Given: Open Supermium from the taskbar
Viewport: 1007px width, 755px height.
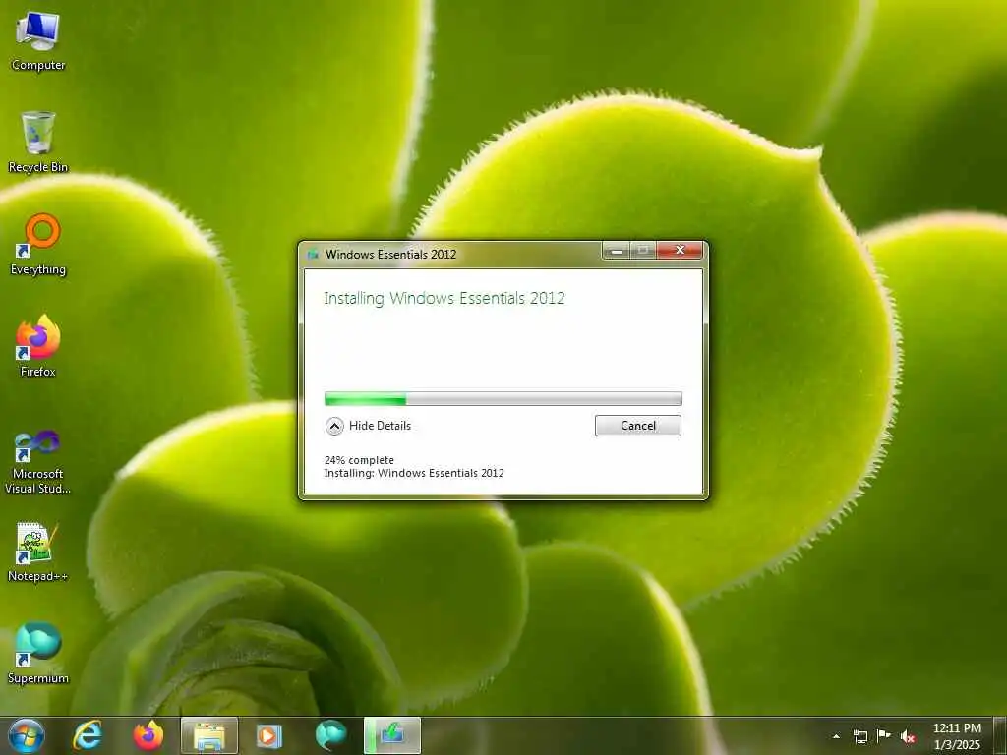Looking at the screenshot, I should point(331,735).
